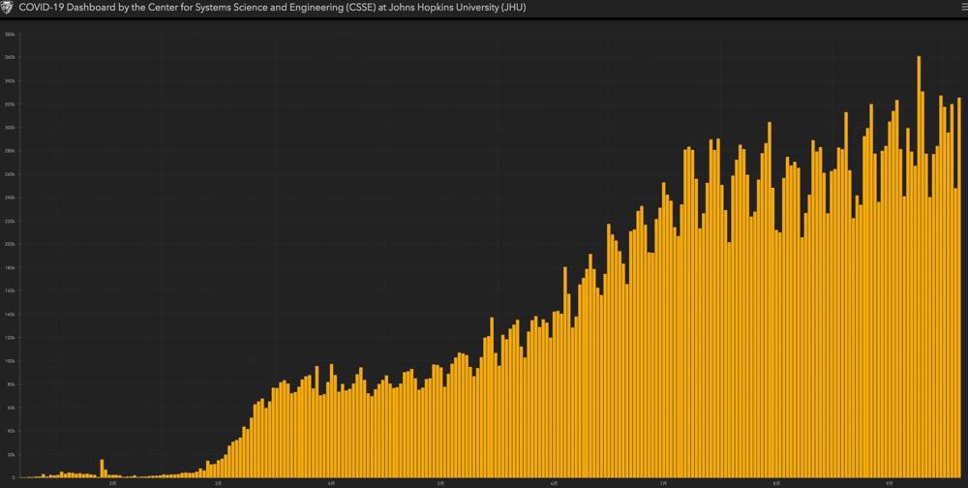The height and width of the screenshot is (488, 968).
Task: Click the 2月 label on the x-axis
Action: tap(113, 482)
